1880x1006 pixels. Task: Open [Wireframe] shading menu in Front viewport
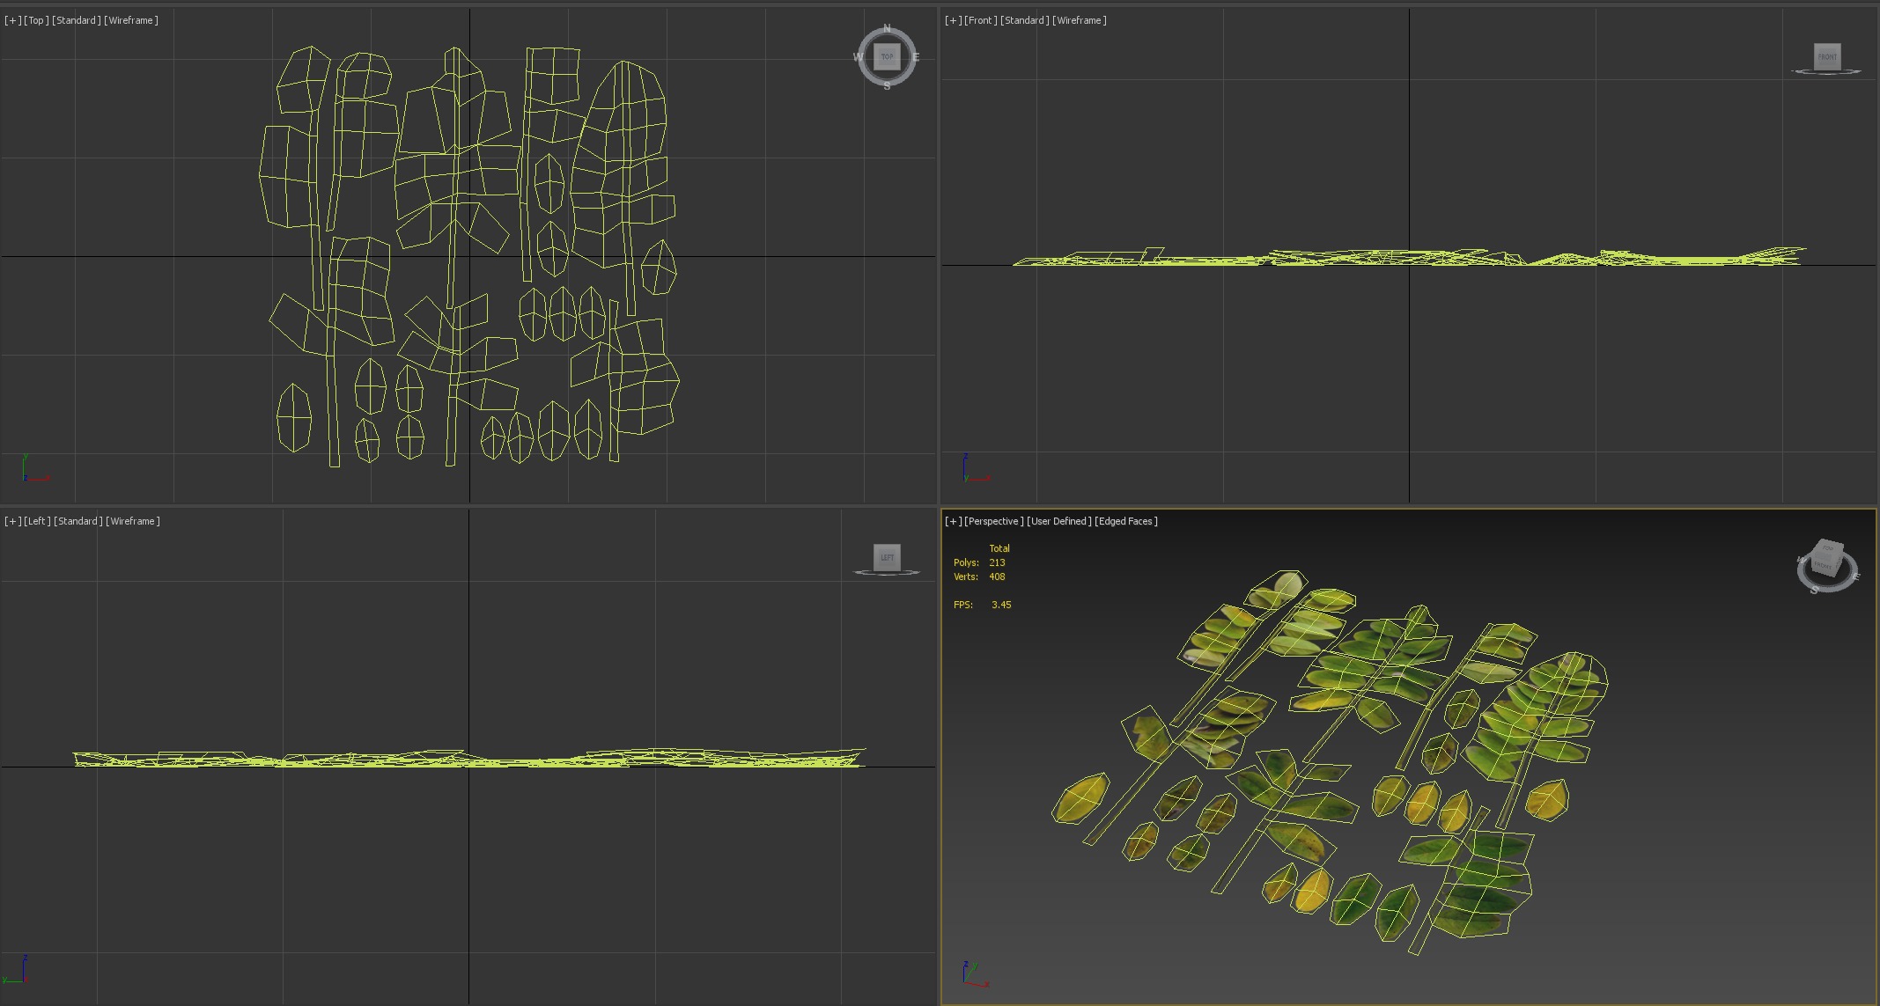point(1079,20)
